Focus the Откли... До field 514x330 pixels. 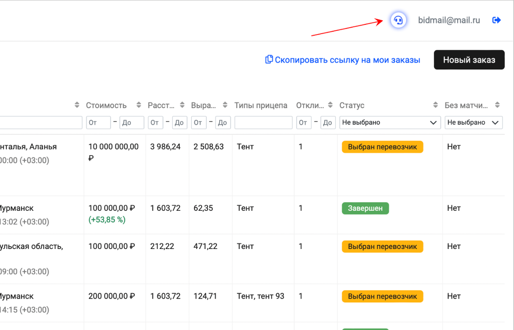pyautogui.click(x=328, y=122)
